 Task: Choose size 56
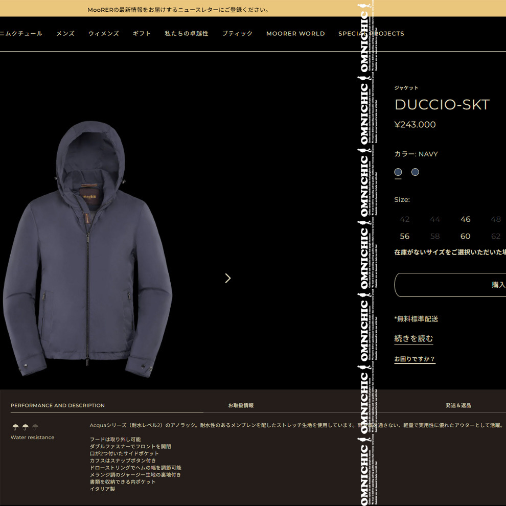click(404, 236)
